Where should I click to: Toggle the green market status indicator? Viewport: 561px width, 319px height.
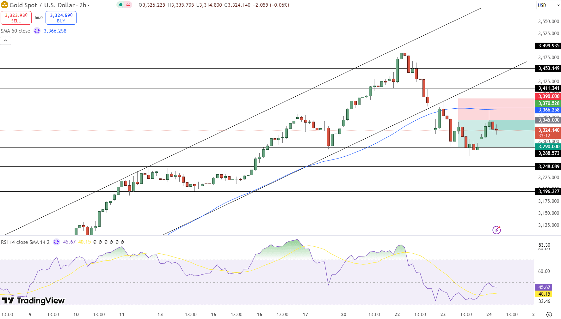tap(121, 5)
